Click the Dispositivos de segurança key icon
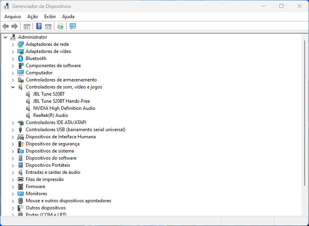The height and width of the screenshot is (226, 309). point(21,144)
